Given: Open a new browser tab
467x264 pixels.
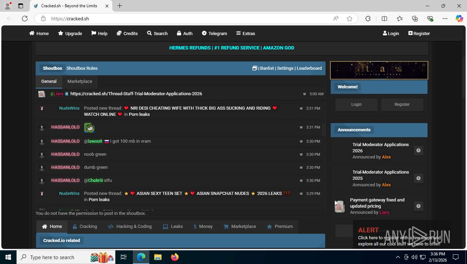Looking at the screenshot, I should coord(119,6).
